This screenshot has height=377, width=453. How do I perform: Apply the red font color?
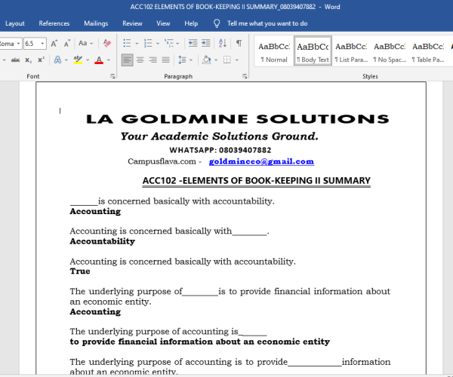pos(98,60)
